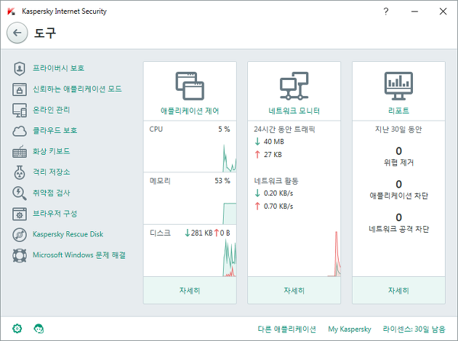Click the back arrow button
458x341 pixels.
click(17, 33)
